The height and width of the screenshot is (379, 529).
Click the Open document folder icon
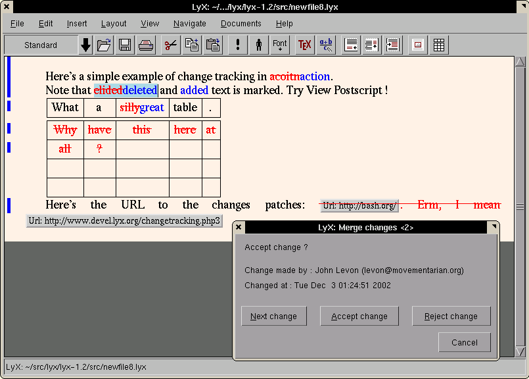pyautogui.click(x=104, y=45)
